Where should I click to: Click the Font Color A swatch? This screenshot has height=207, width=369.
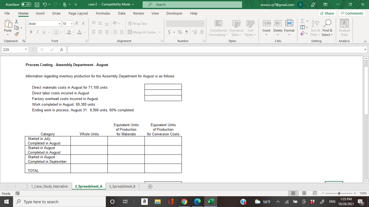[x=79, y=32]
